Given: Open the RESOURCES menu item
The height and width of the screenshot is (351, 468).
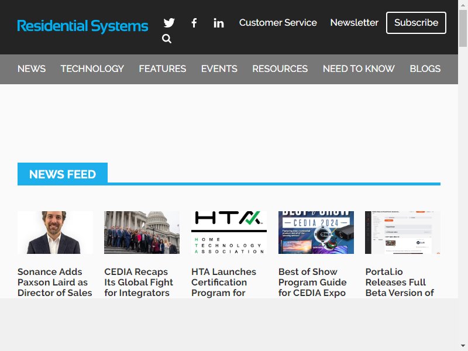Looking at the screenshot, I should (x=280, y=68).
